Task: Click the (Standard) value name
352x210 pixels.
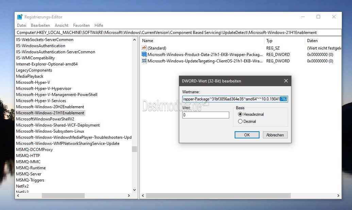Action: pyautogui.click(x=157, y=48)
